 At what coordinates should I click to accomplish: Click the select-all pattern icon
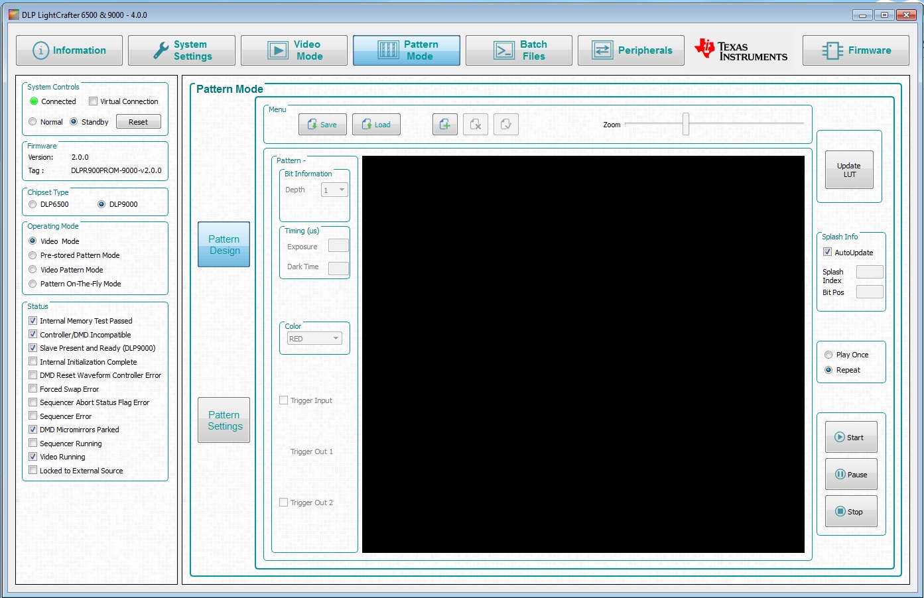pos(506,124)
